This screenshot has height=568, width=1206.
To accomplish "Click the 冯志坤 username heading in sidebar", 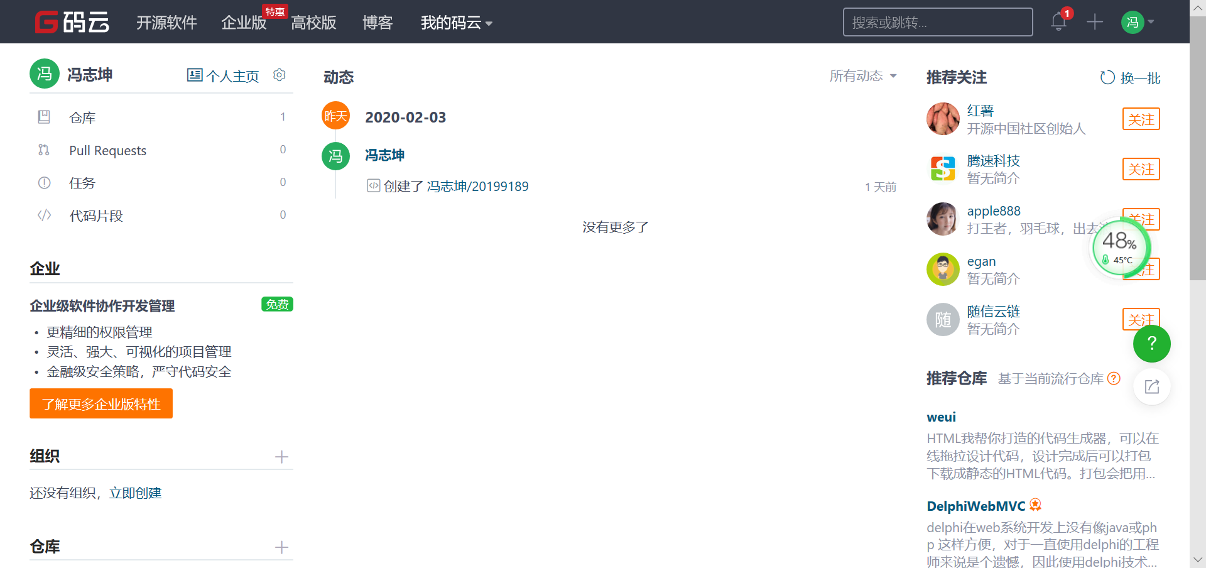I will coord(90,75).
